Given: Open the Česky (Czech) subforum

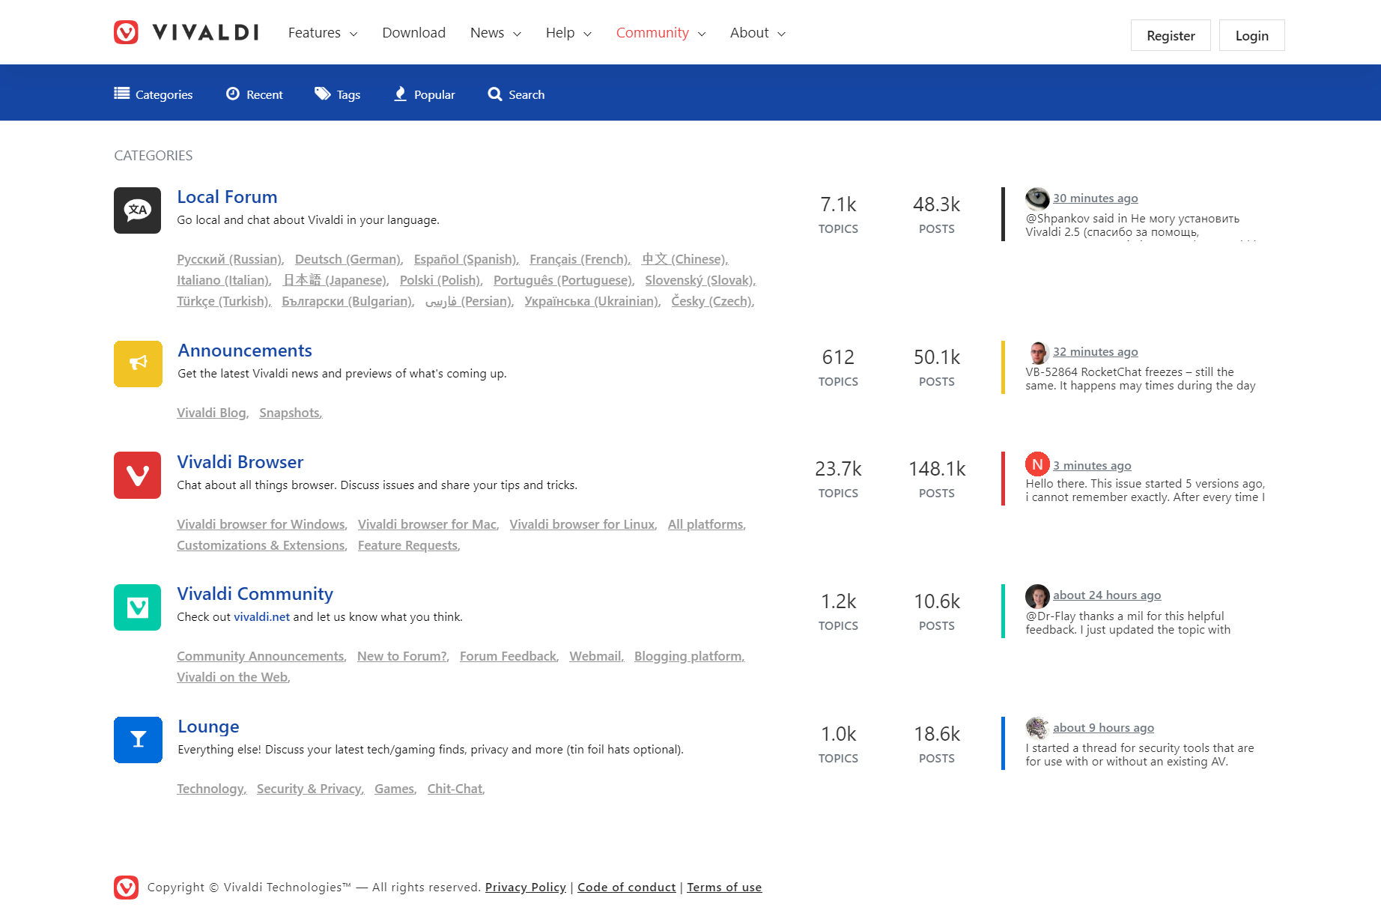Looking at the screenshot, I should [x=712, y=301].
